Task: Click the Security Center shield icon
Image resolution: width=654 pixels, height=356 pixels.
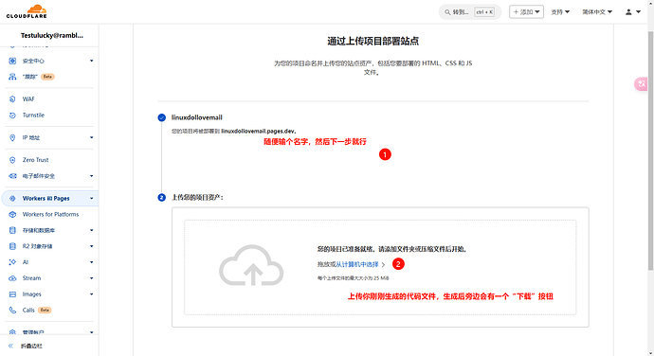Action: click(12, 61)
